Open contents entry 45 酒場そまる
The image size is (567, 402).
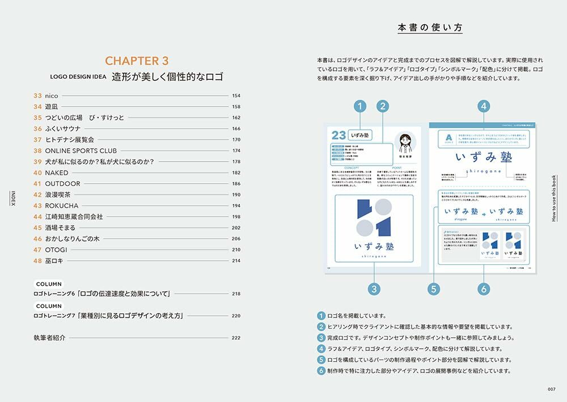(137, 228)
